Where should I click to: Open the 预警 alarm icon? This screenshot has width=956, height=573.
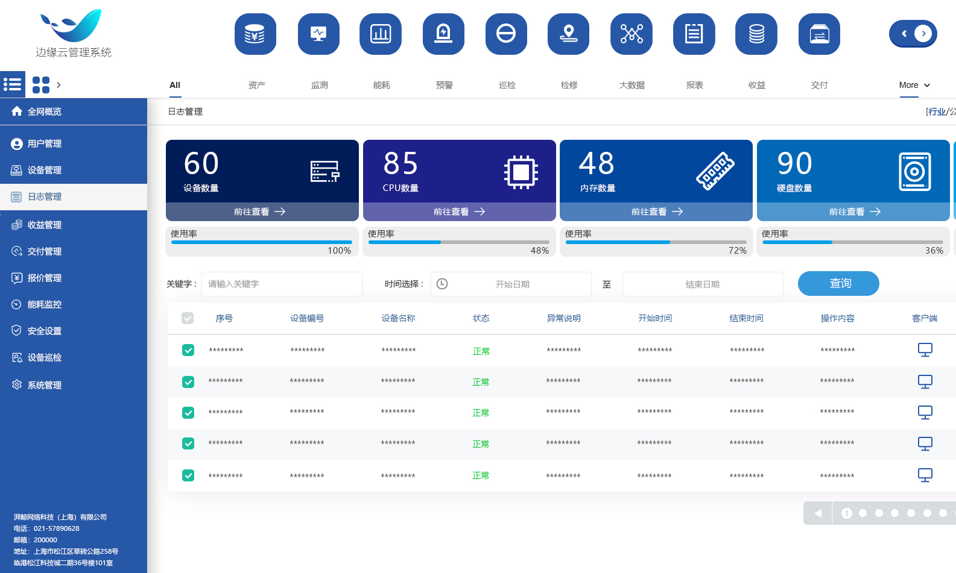pos(443,34)
